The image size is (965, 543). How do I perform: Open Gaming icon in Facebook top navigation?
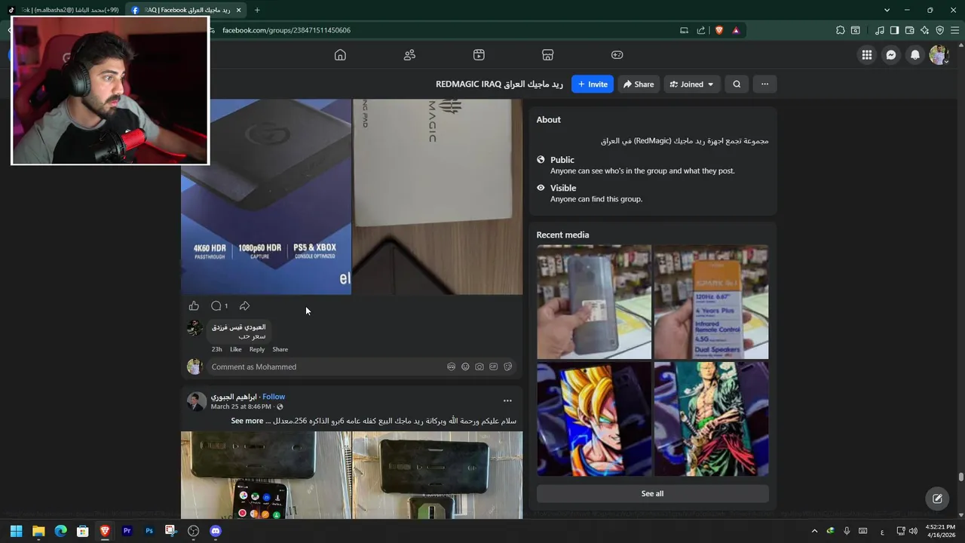[x=617, y=55]
